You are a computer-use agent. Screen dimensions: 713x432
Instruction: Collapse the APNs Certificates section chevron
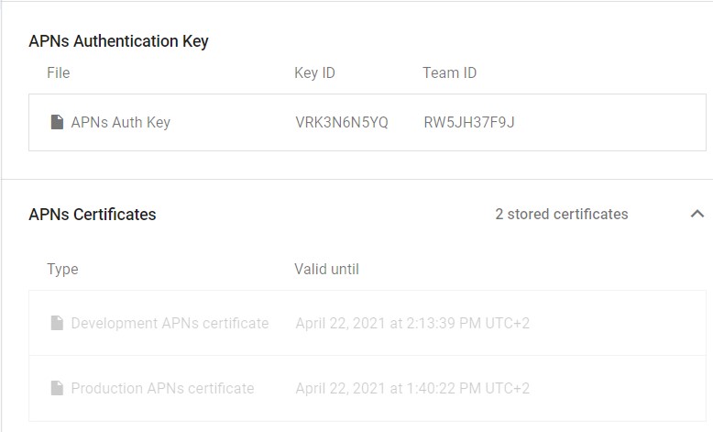coord(697,214)
